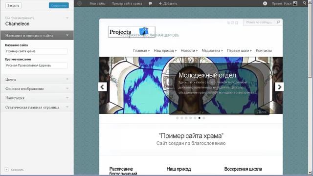The height and width of the screenshot is (176, 313).
Task: Select the first slider dot
Action: (177, 118)
